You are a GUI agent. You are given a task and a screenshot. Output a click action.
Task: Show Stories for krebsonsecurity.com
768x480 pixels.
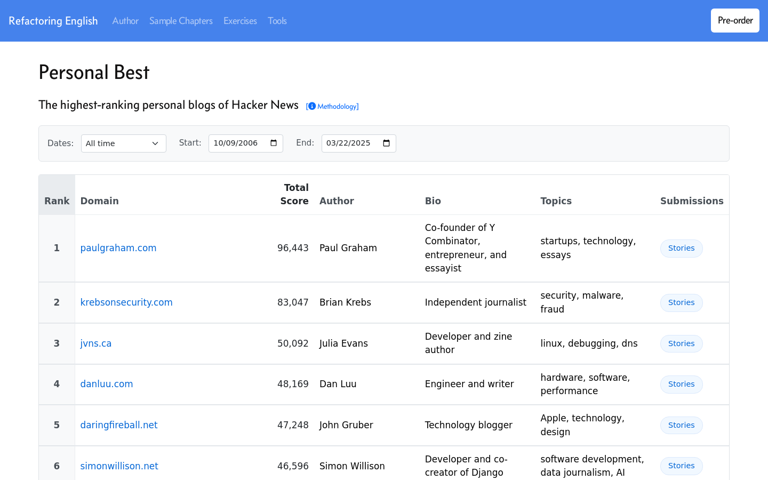click(682, 303)
